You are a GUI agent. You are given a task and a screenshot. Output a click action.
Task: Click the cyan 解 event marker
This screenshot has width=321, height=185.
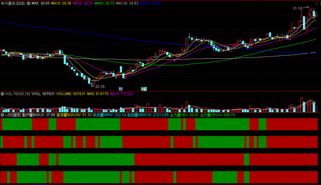click(x=145, y=89)
